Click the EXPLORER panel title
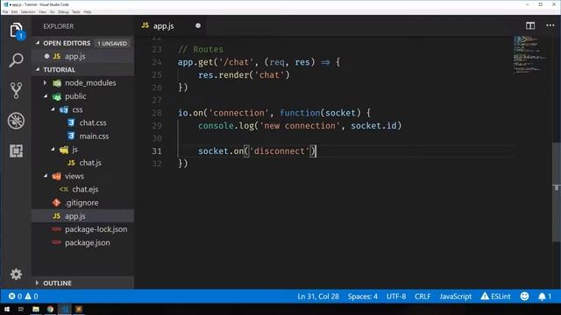Screen dimensions: 561x315 coord(59,26)
